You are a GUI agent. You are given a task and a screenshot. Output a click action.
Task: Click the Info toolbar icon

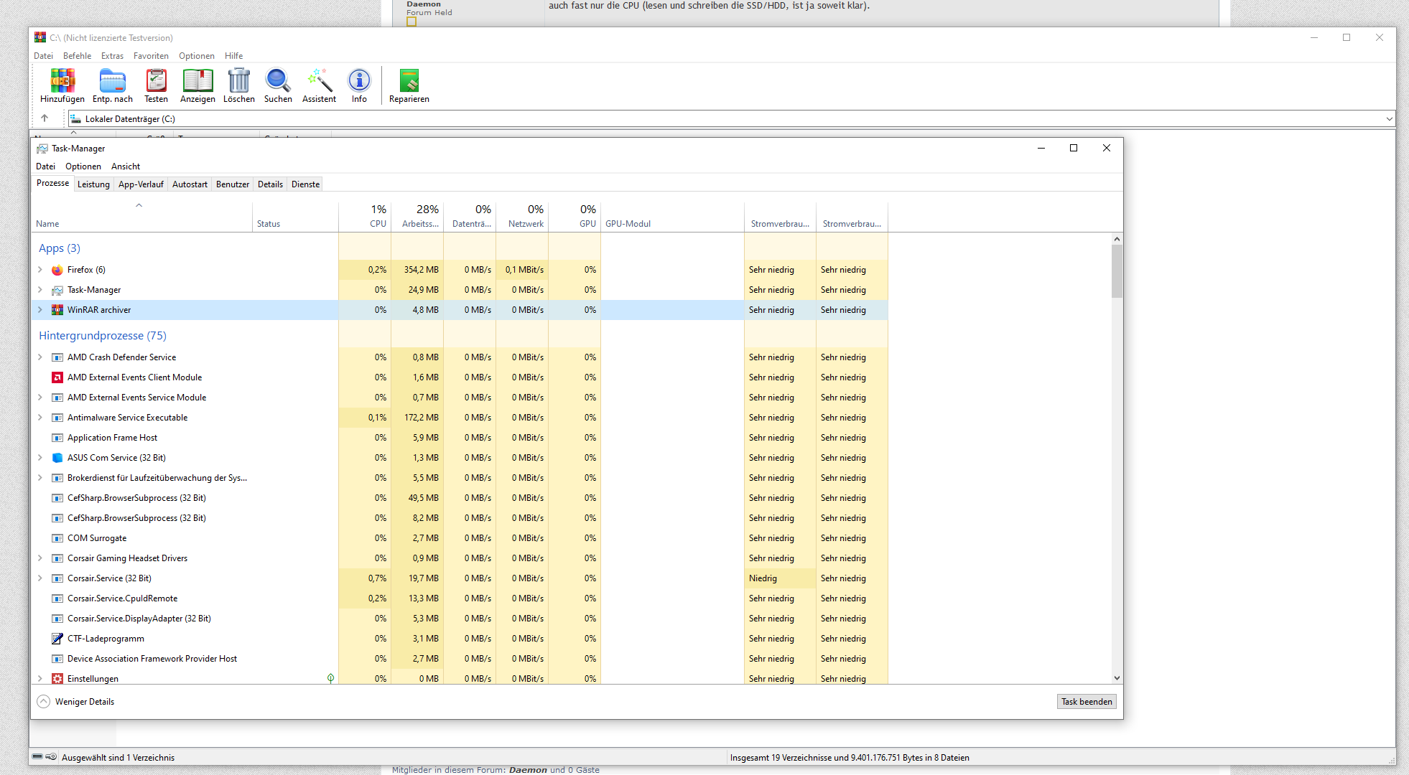tap(359, 81)
